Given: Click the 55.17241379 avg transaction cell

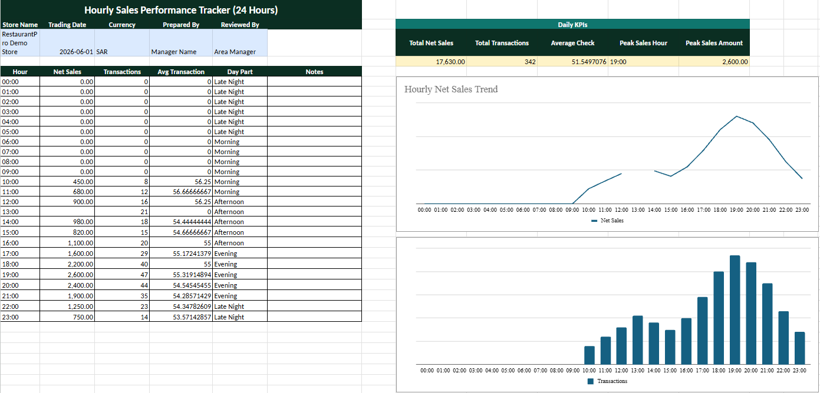Looking at the screenshot, I should (181, 254).
